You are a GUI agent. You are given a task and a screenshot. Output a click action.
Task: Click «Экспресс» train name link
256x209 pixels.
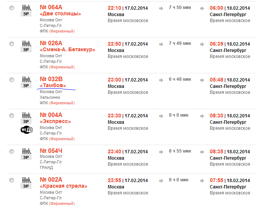[x=55, y=122]
